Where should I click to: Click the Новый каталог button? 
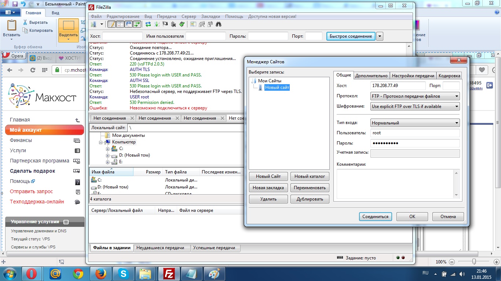310,176
